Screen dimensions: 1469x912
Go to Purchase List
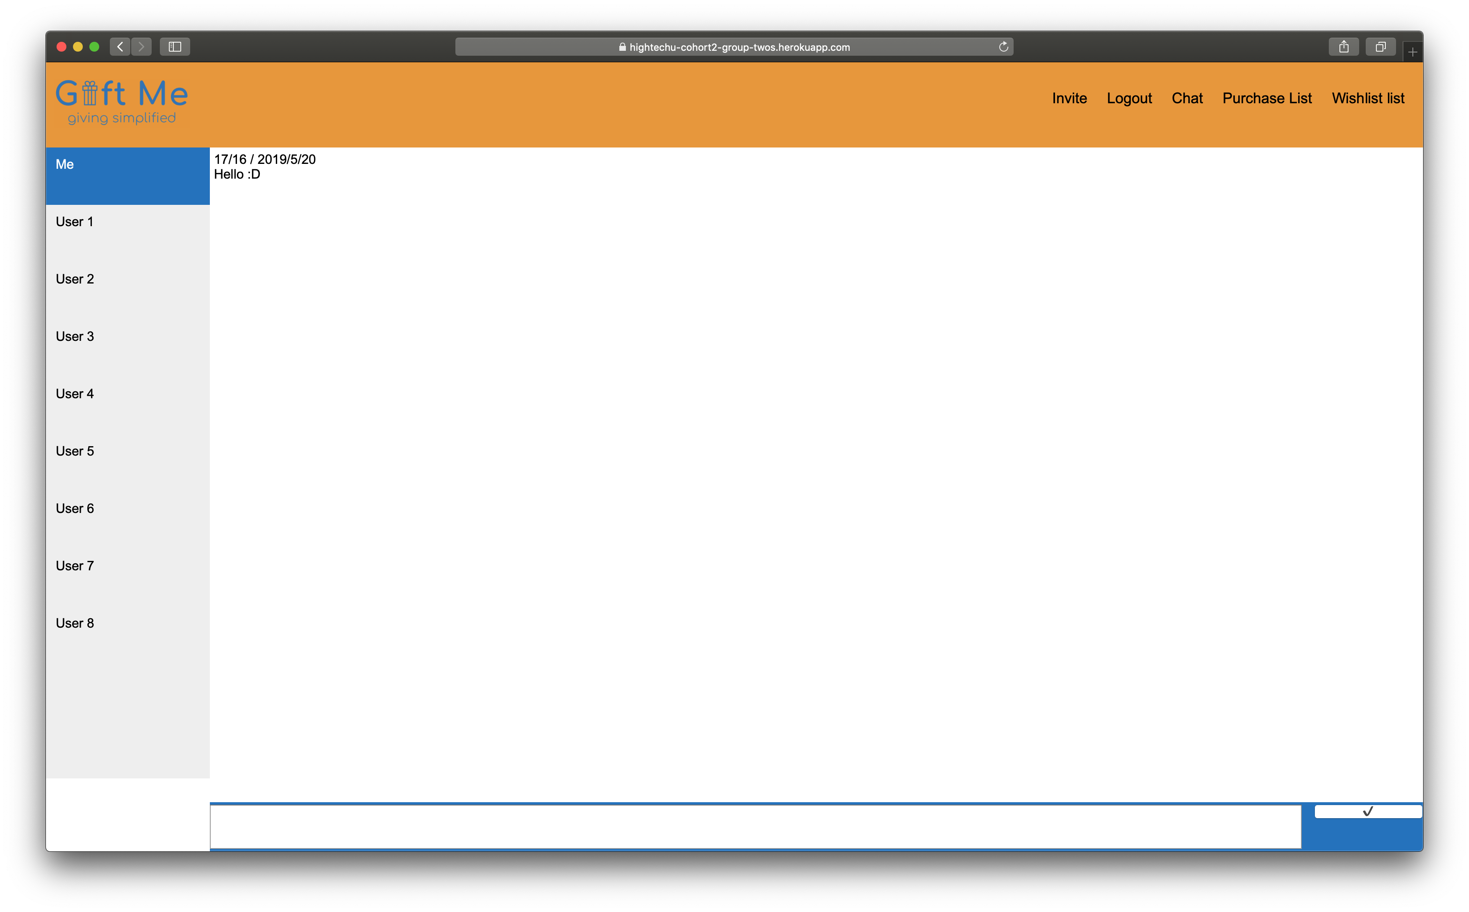[x=1267, y=98]
